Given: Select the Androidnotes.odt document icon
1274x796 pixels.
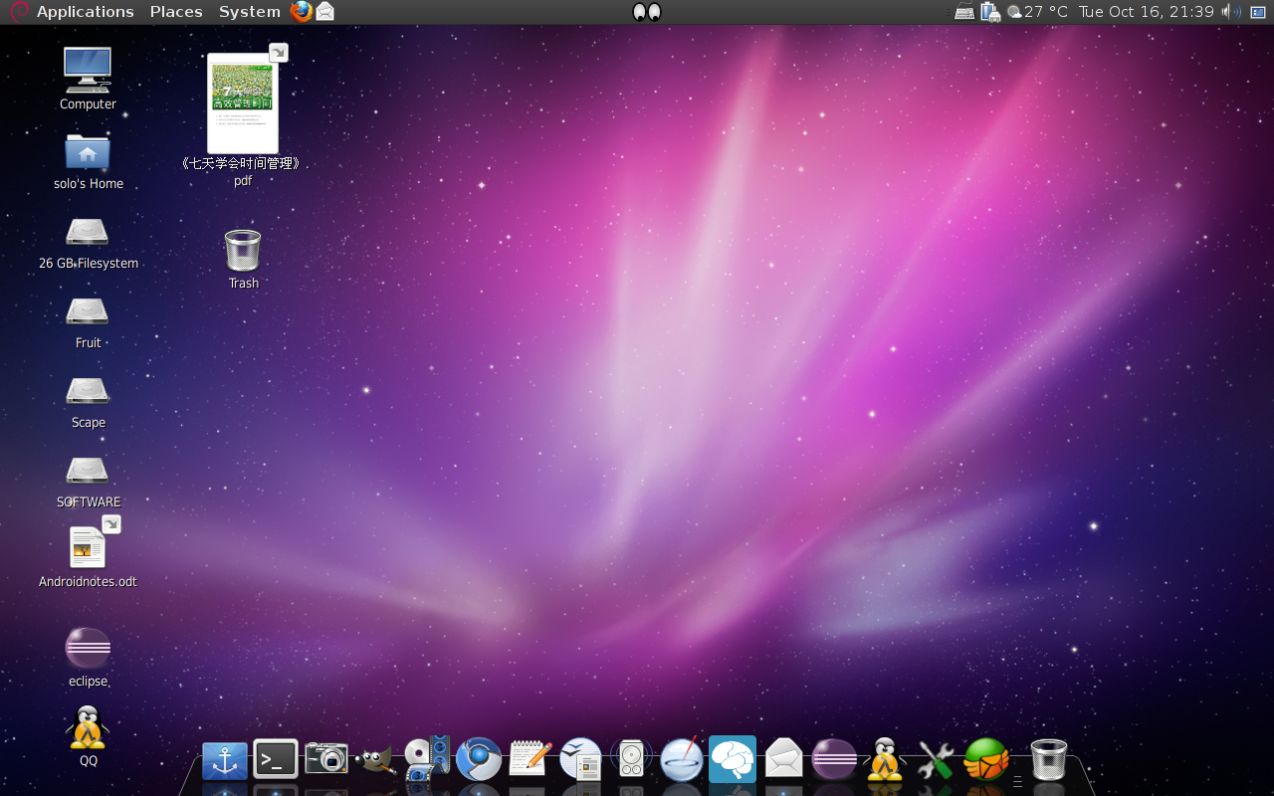Looking at the screenshot, I should [x=88, y=547].
